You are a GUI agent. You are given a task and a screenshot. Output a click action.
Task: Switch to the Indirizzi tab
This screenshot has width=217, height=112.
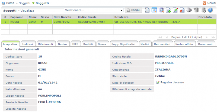pyautogui.click(x=28, y=44)
